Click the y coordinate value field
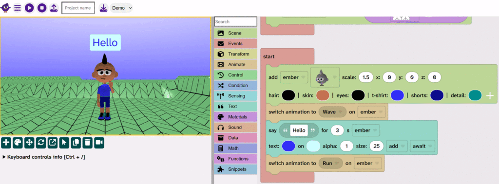This screenshot has height=184, width=499. click(412, 77)
